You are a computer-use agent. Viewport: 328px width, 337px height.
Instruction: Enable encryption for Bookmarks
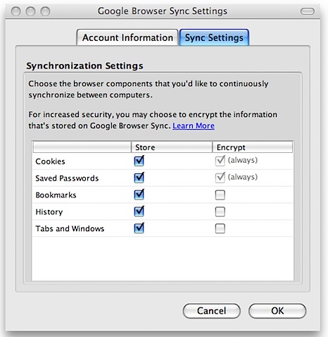point(220,195)
